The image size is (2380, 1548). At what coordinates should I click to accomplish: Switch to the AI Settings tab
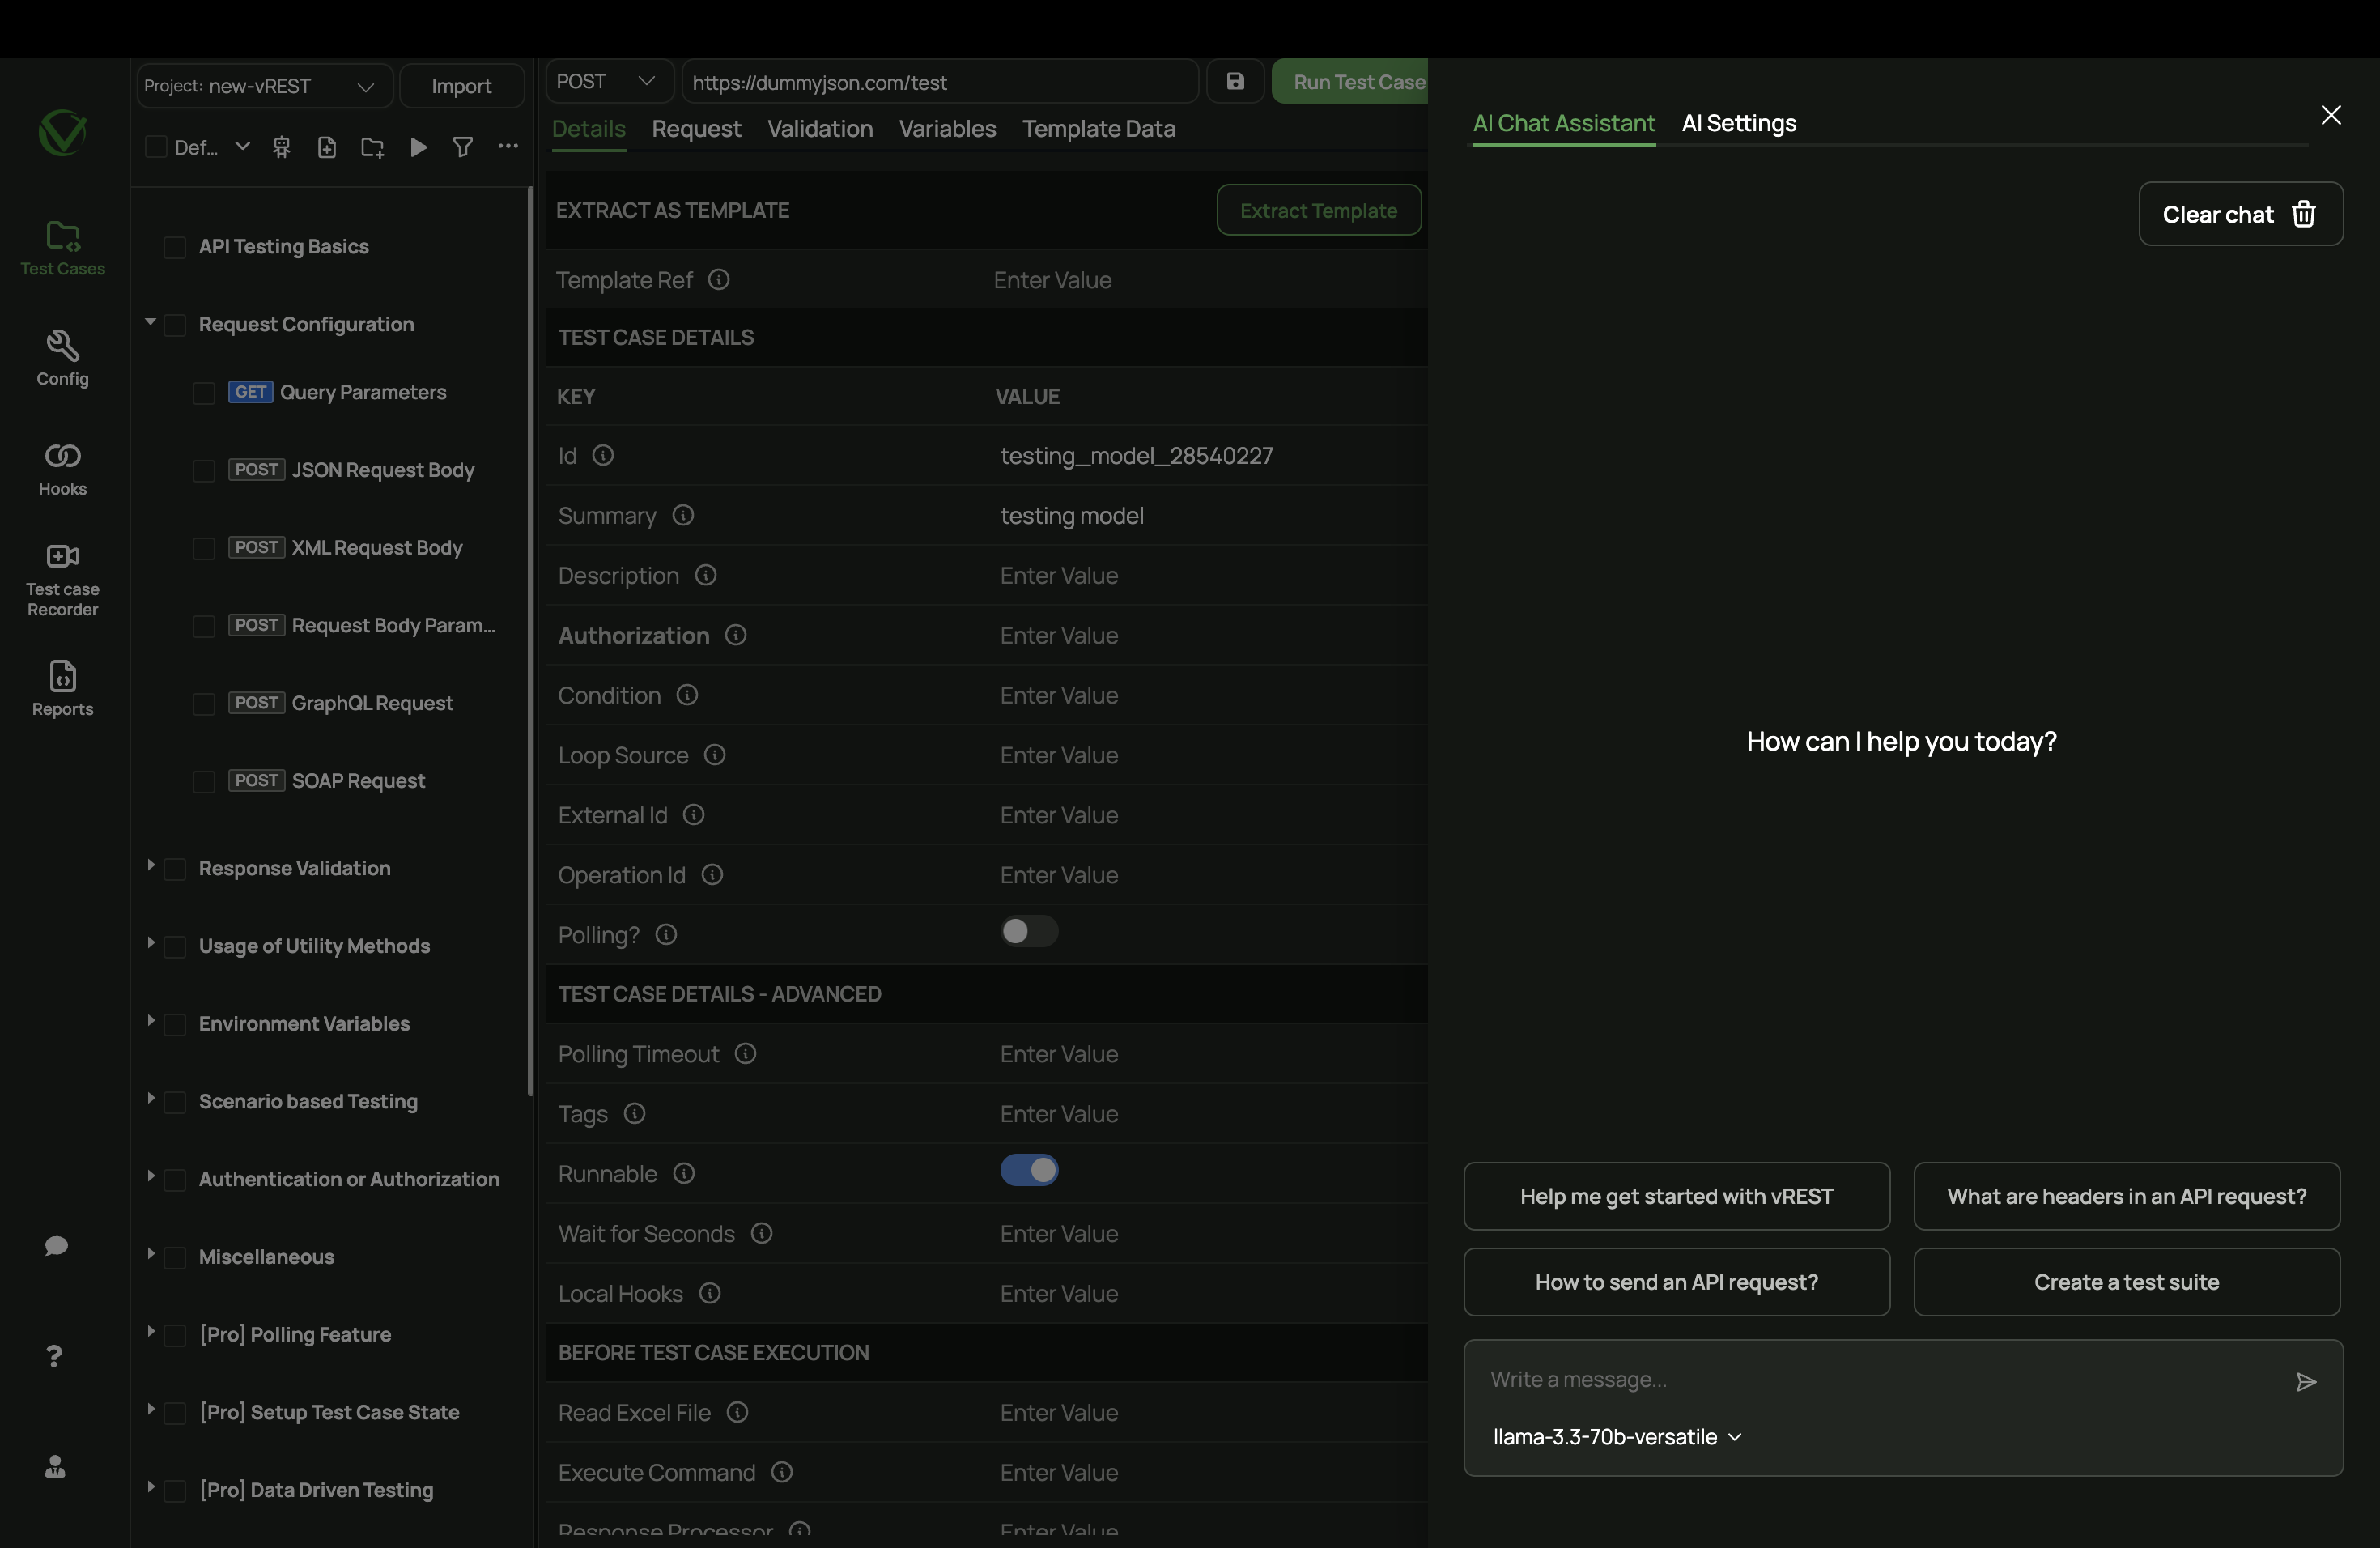1739,123
